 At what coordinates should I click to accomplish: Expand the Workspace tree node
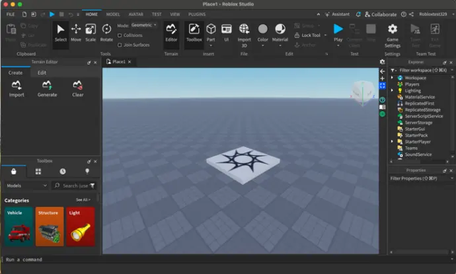[x=392, y=78]
